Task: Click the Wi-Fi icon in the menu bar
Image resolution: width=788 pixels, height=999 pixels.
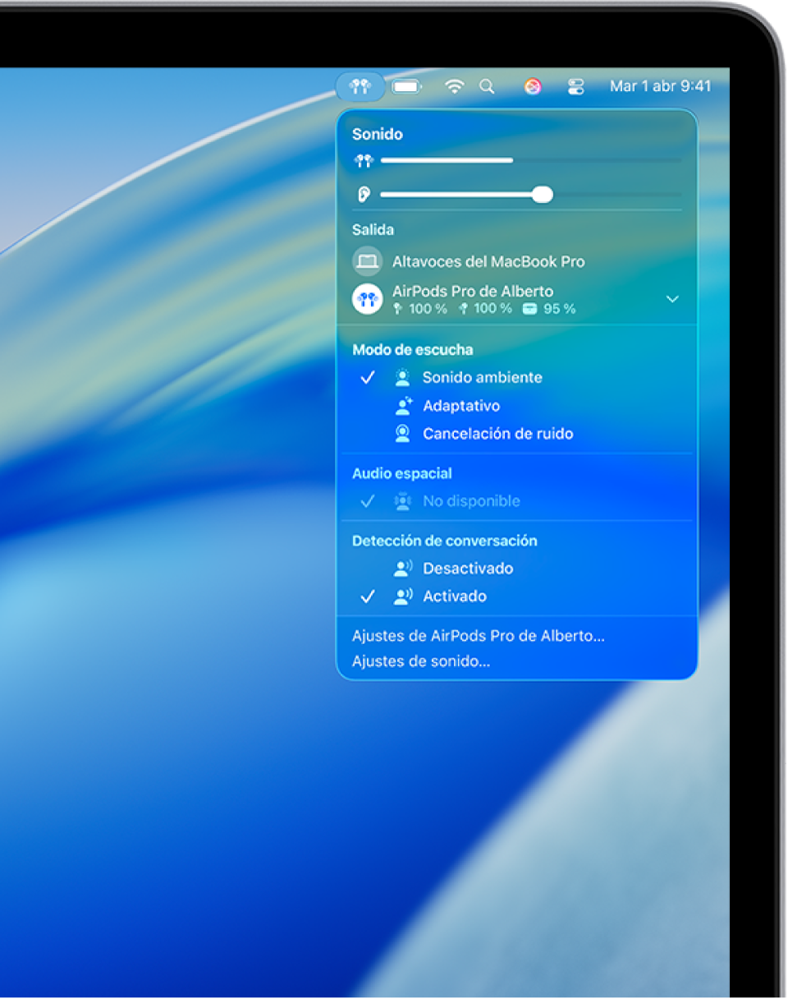Action: click(454, 86)
